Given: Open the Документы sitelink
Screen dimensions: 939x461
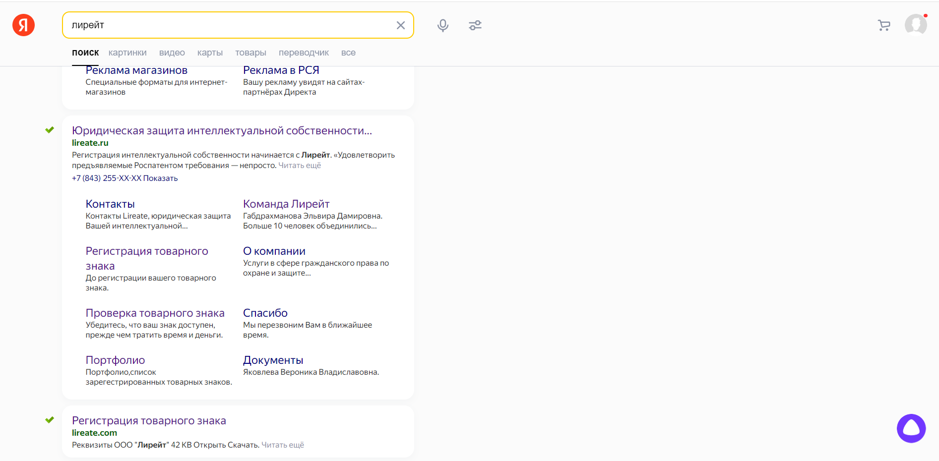Looking at the screenshot, I should 273,360.
